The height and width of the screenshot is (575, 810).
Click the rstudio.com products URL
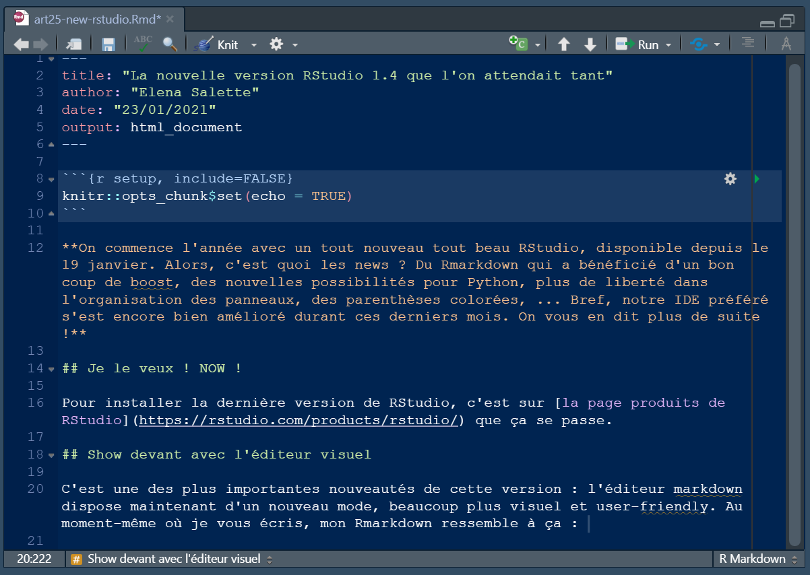(x=300, y=420)
